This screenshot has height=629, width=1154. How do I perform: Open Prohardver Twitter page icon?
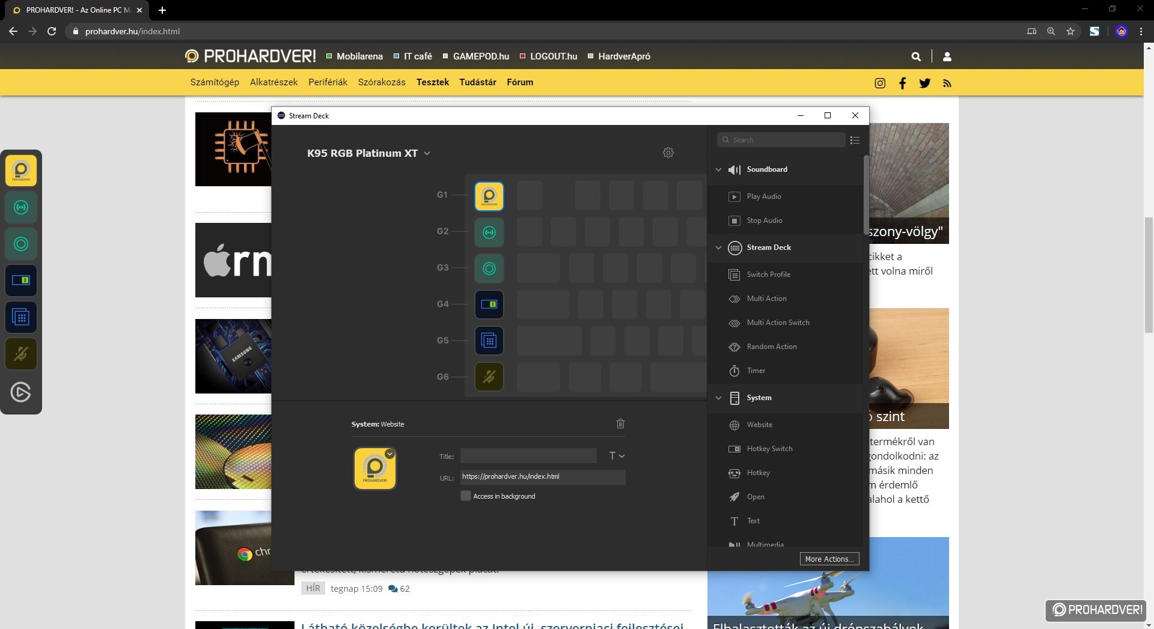(x=924, y=83)
